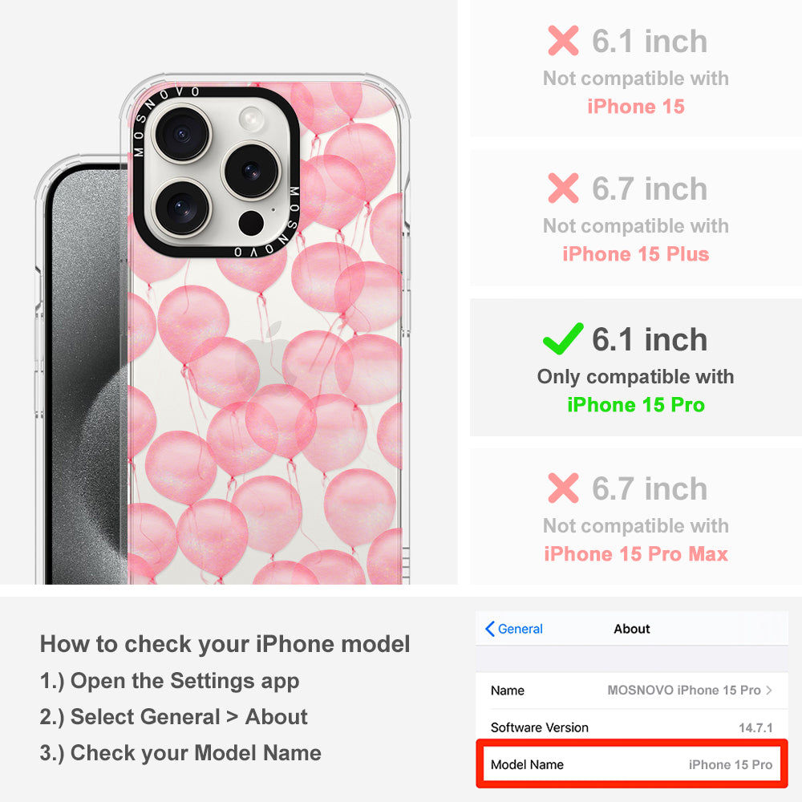Go back to General settings
802x802 pixels.
click(514, 629)
